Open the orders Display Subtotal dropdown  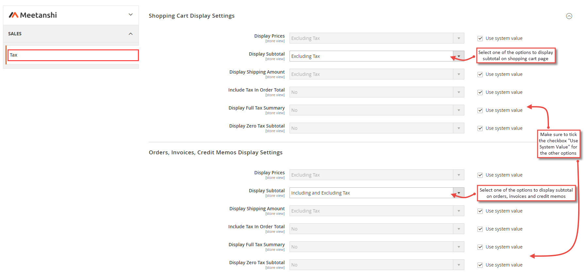pyautogui.click(x=376, y=193)
